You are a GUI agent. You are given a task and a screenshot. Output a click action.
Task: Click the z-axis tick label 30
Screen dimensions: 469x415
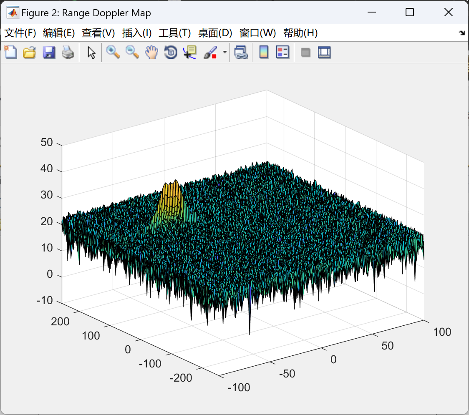[x=47, y=195]
